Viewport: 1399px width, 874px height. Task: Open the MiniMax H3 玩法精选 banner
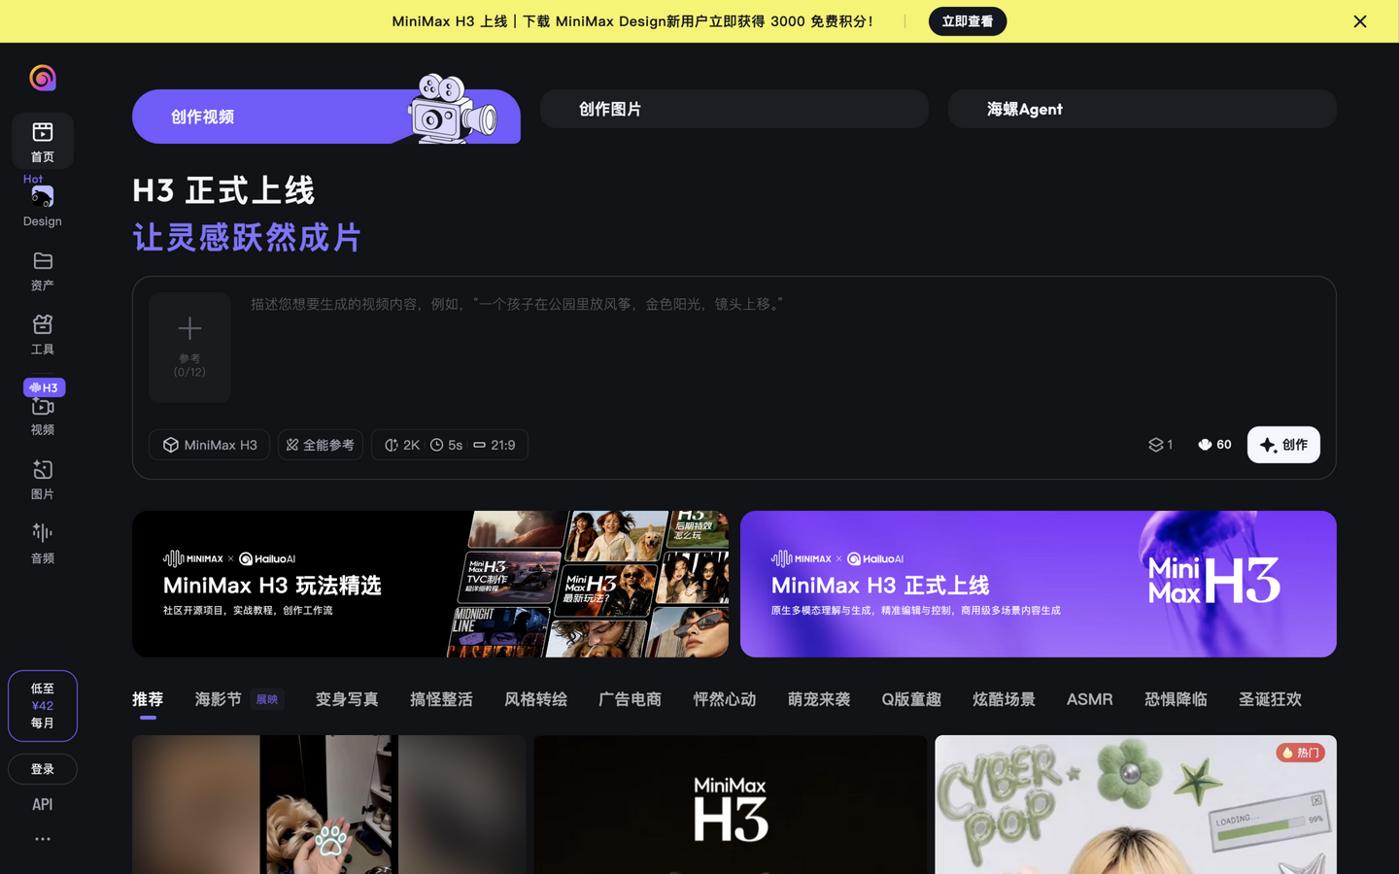430,584
